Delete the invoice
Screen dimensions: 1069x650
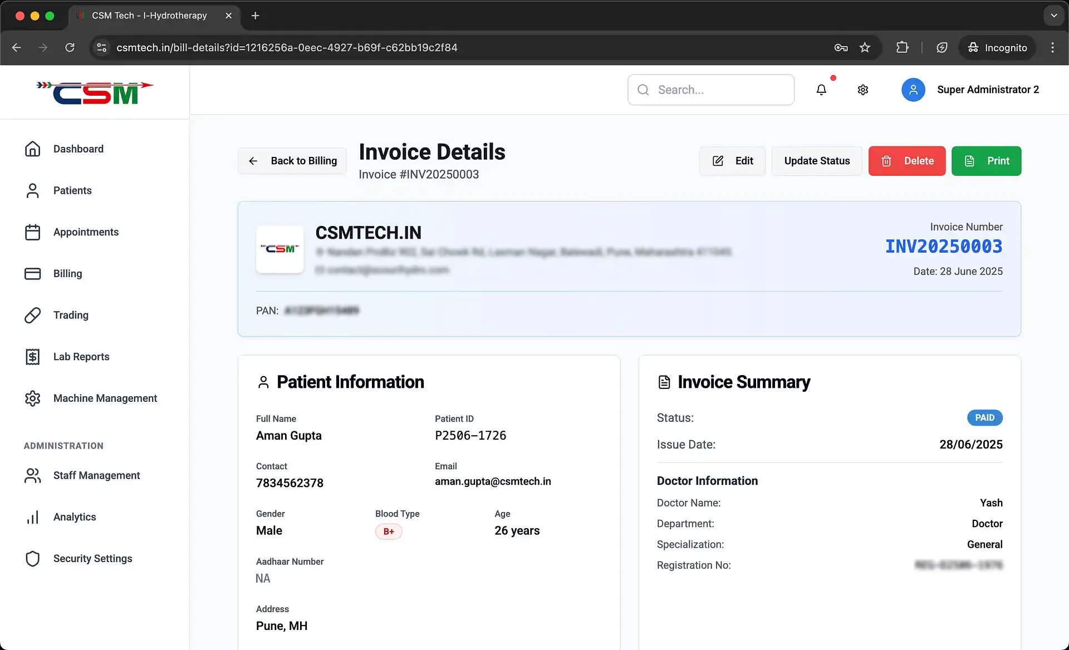click(907, 161)
